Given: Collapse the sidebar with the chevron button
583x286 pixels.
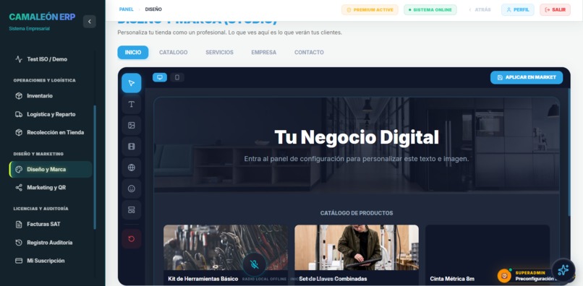Looking at the screenshot, I should 89,22.
